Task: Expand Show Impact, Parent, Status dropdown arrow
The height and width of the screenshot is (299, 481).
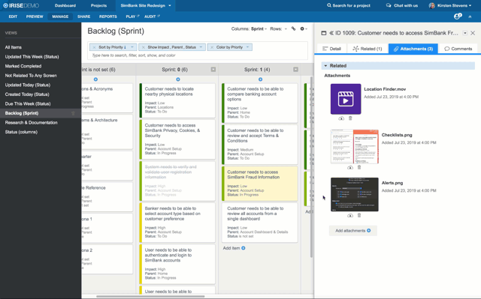Action: [201, 47]
